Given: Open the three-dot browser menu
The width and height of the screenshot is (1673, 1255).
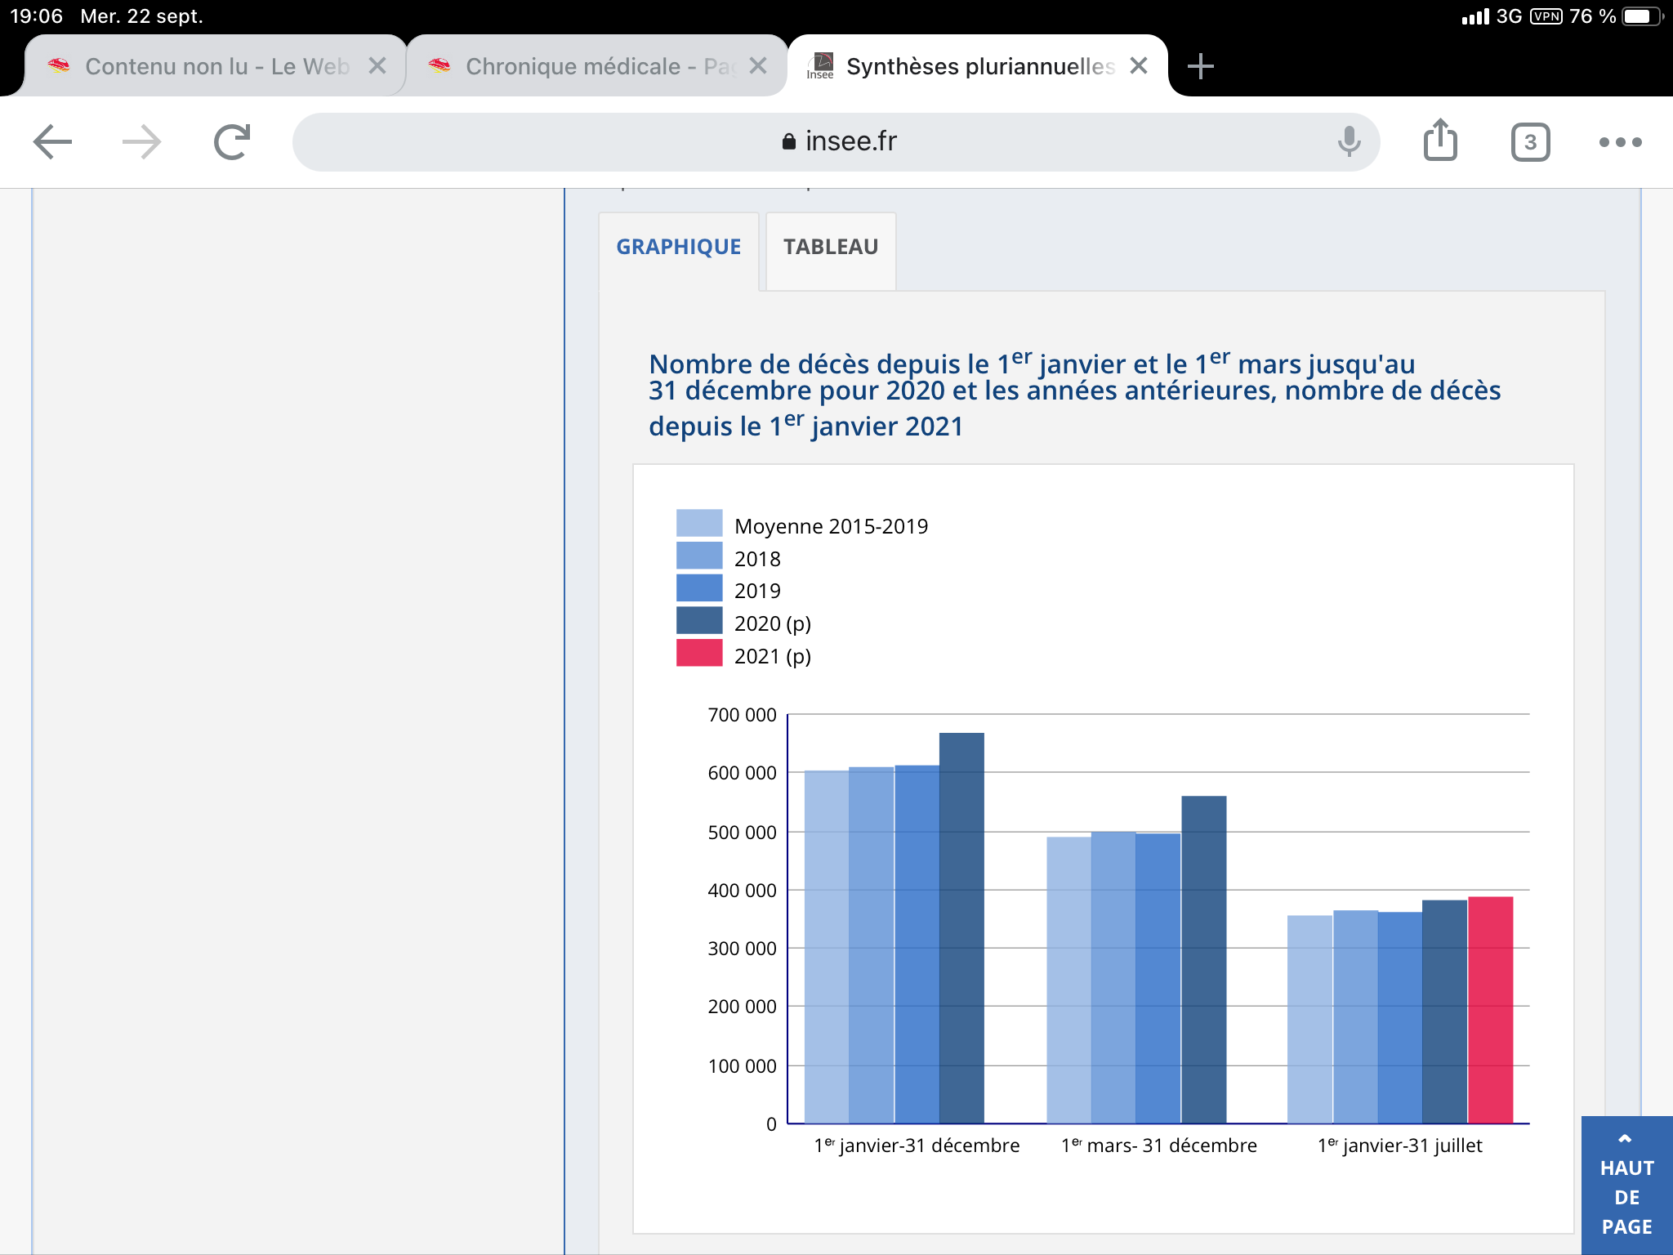Looking at the screenshot, I should click(1620, 142).
